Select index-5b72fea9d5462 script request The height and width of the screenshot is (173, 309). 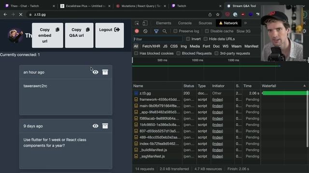220,144
